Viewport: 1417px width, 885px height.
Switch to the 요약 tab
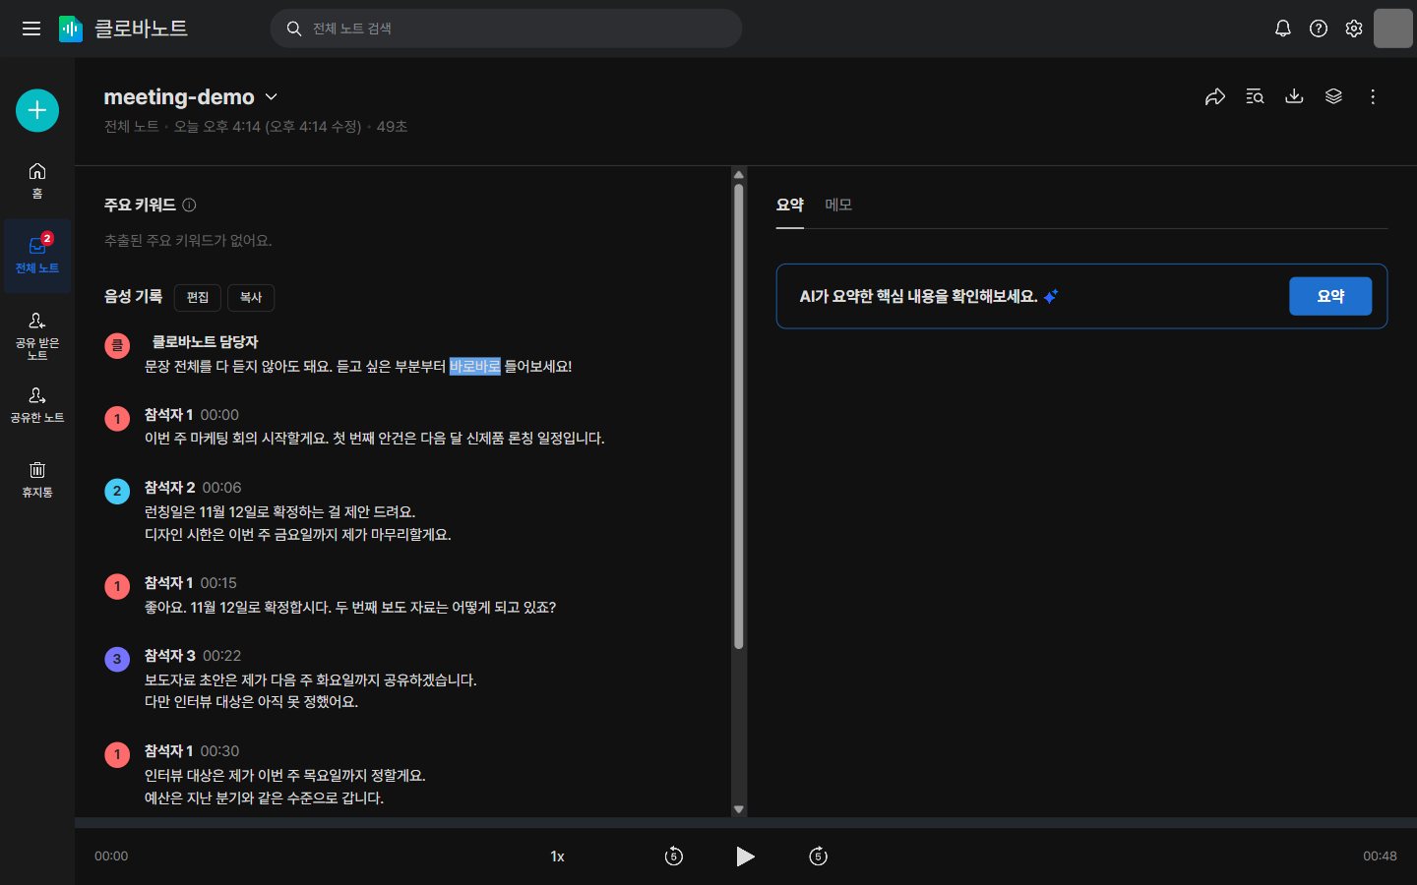pyautogui.click(x=790, y=205)
